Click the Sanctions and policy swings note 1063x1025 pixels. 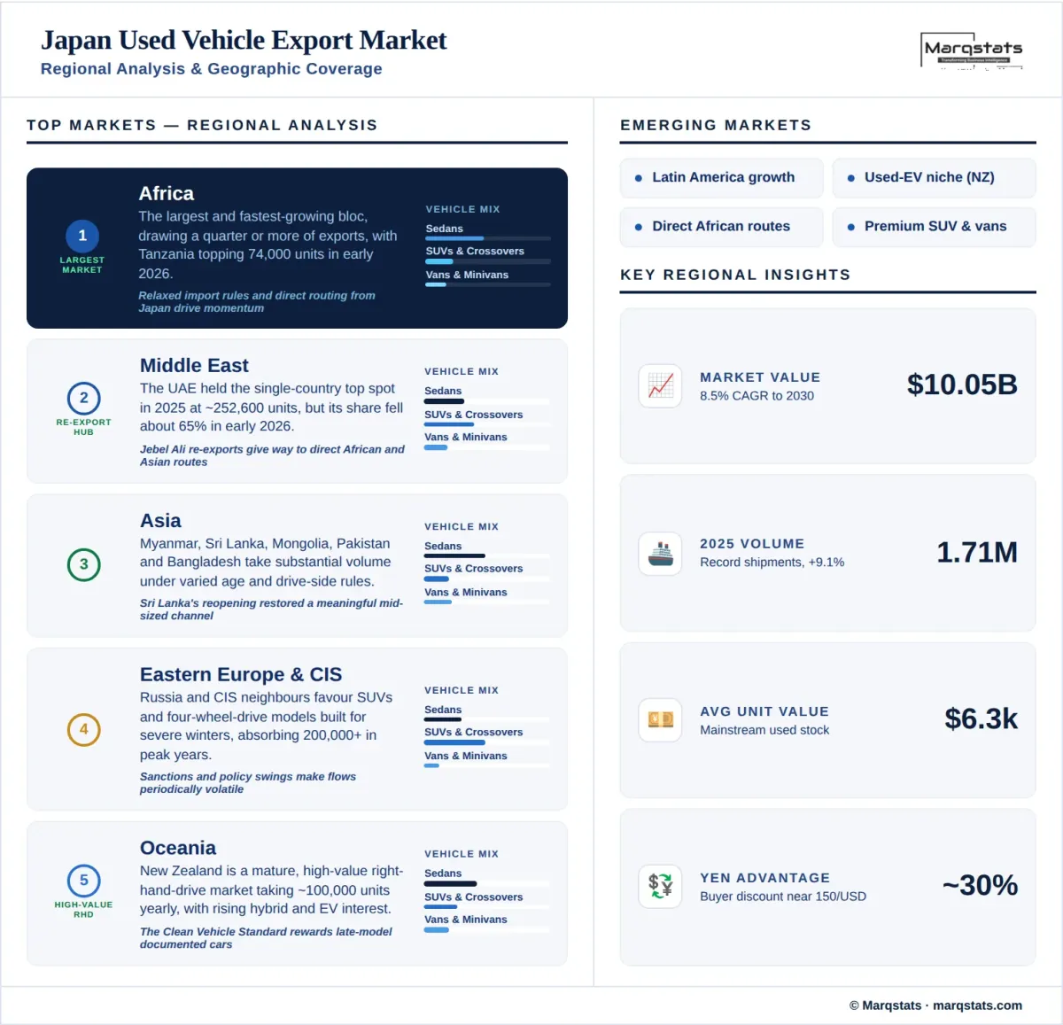pos(247,783)
